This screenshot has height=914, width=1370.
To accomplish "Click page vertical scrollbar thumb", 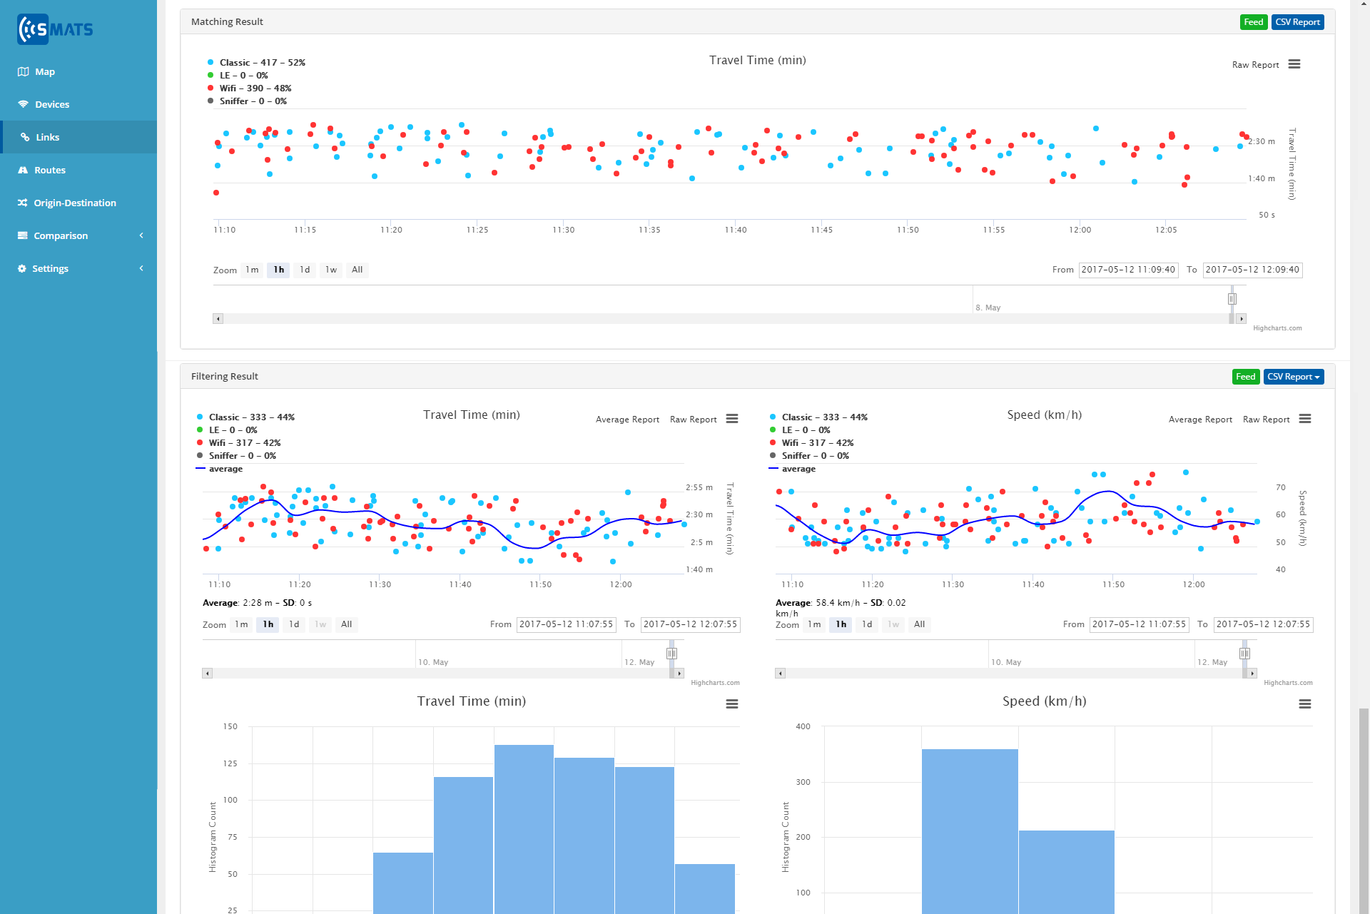I will coord(1364,811).
